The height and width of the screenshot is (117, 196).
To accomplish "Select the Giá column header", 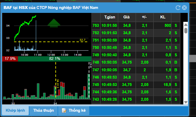I will coord(127,17).
